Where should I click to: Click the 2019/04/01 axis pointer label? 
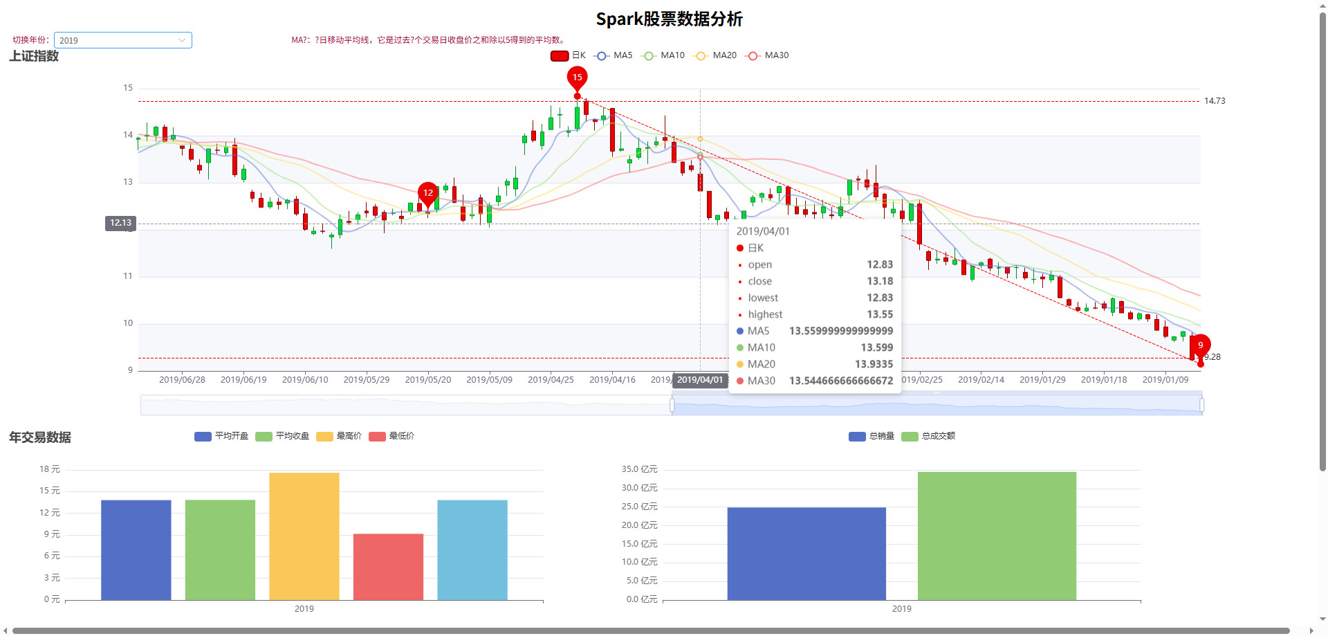(x=700, y=380)
